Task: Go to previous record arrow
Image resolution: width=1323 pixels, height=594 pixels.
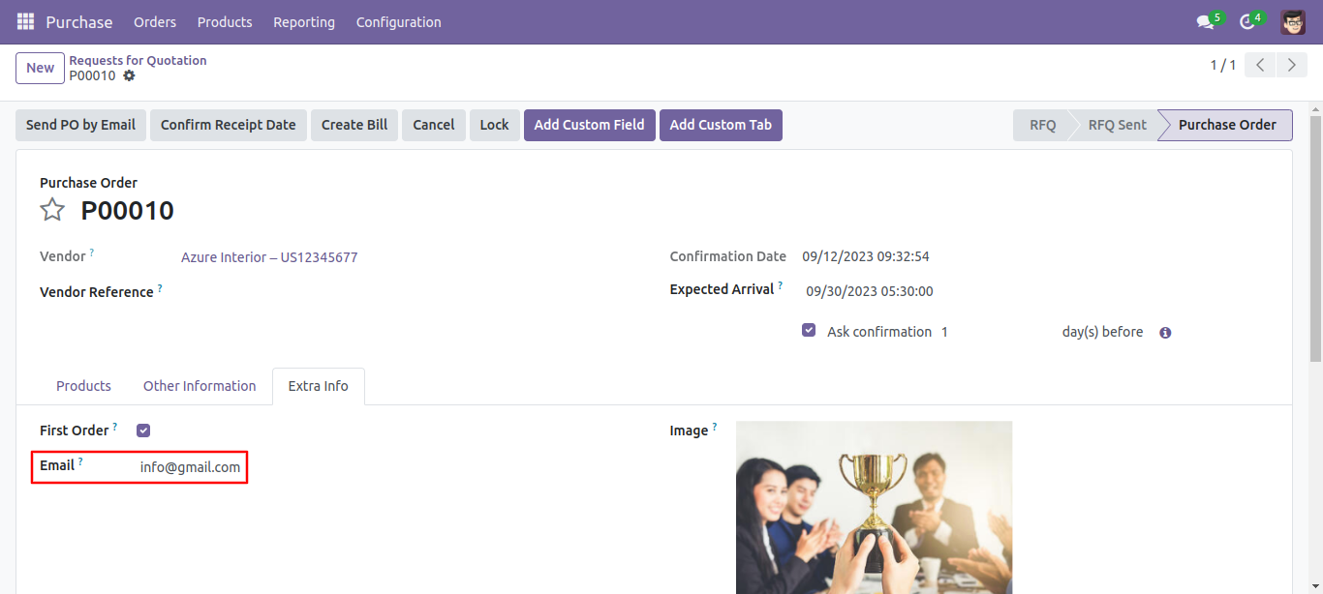Action: [x=1260, y=65]
